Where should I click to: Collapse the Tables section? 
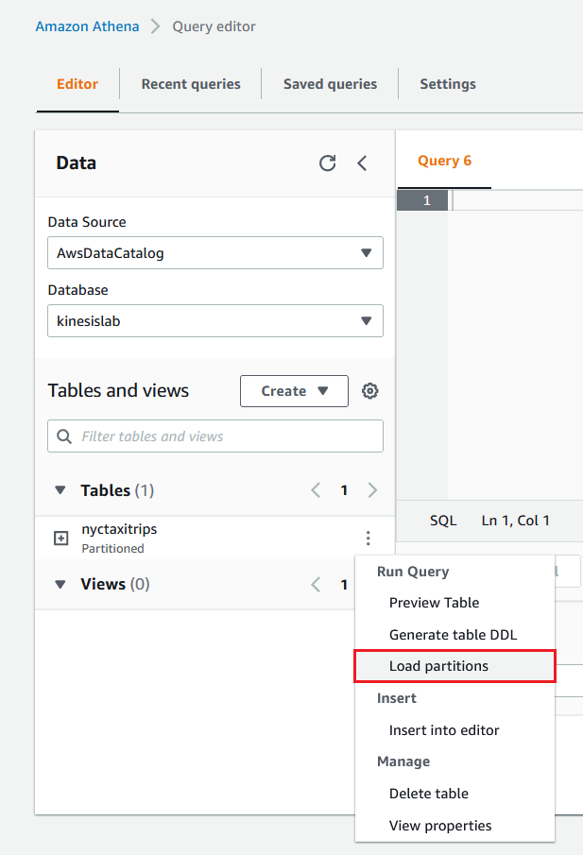click(60, 490)
